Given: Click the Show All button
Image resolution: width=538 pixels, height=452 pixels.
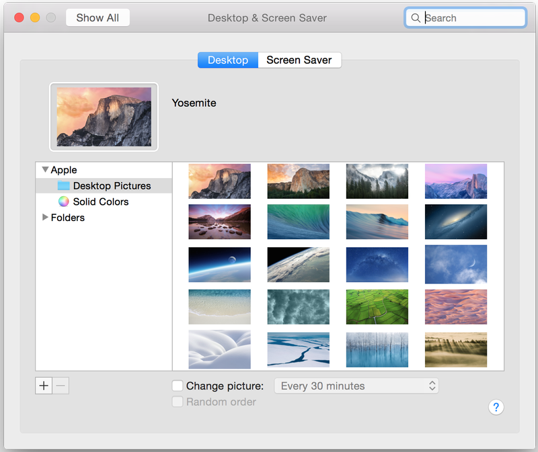Looking at the screenshot, I should [98, 17].
